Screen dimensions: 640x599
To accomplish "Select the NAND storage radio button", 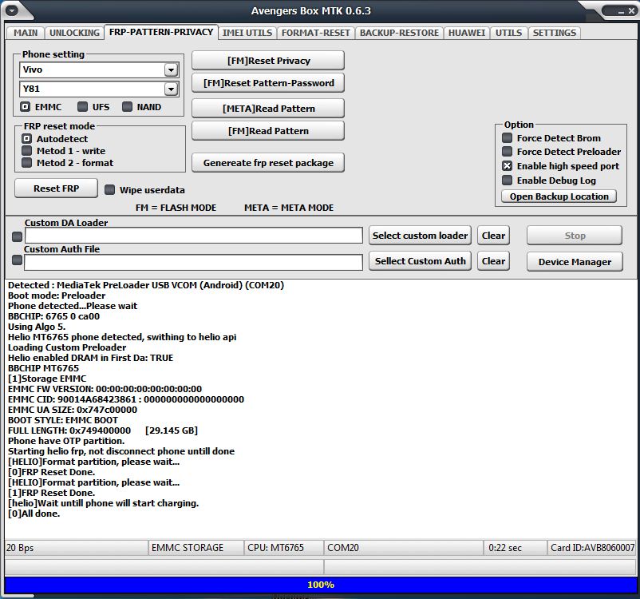I will (128, 107).
